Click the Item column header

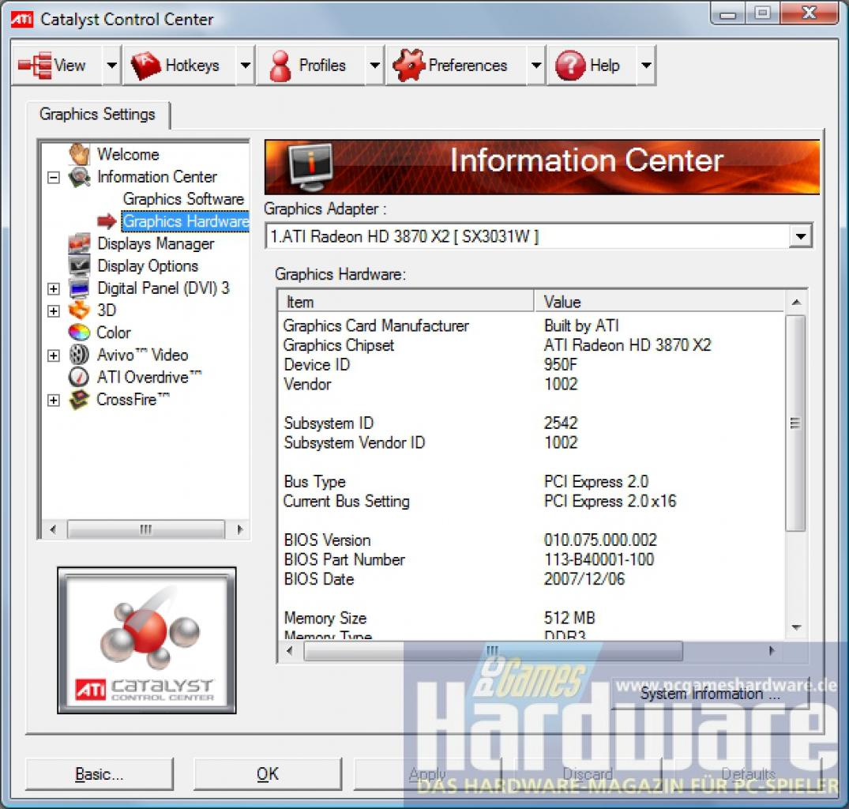pyautogui.click(x=406, y=302)
